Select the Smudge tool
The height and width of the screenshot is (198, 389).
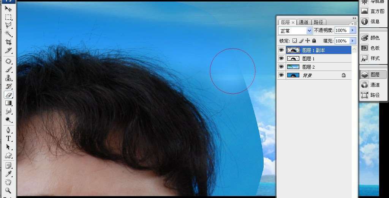[8, 112]
